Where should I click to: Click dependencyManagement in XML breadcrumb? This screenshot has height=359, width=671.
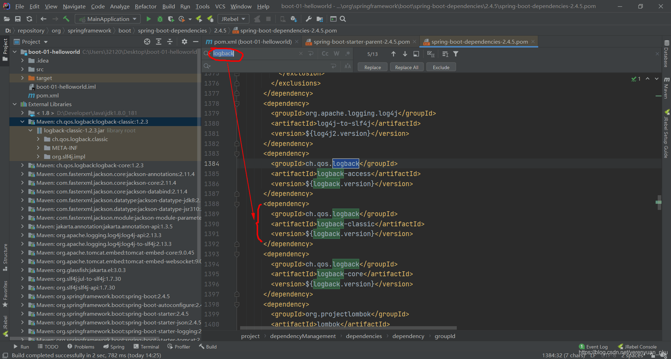[303, 336]
